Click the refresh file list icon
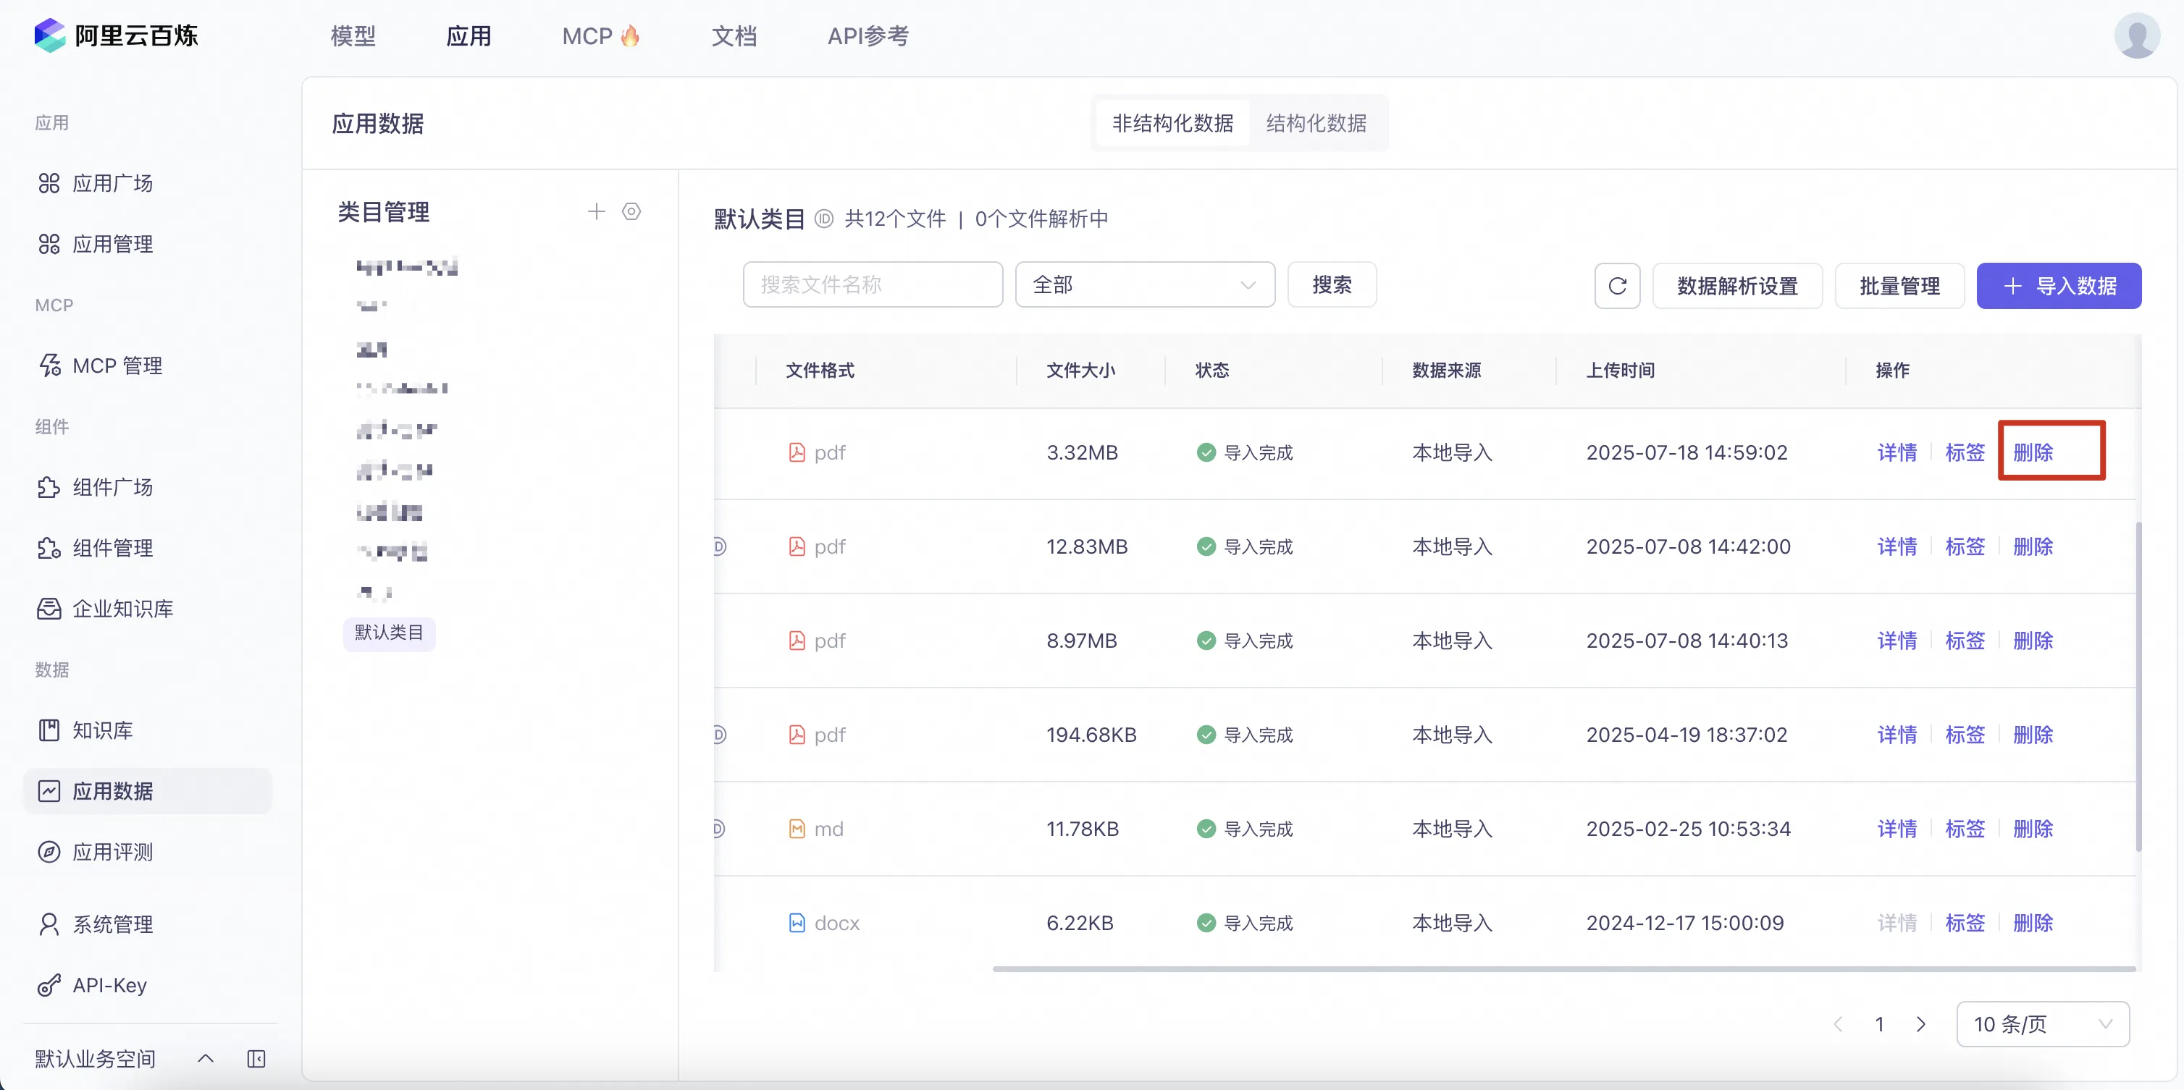This screenshot has height=1090, width=2184. coord(1617,286)
